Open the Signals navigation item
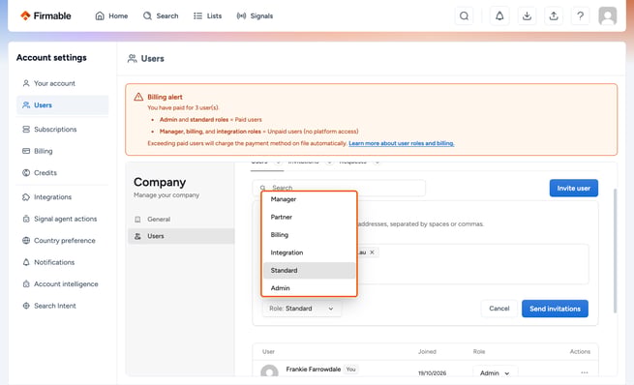 (255, 15)
